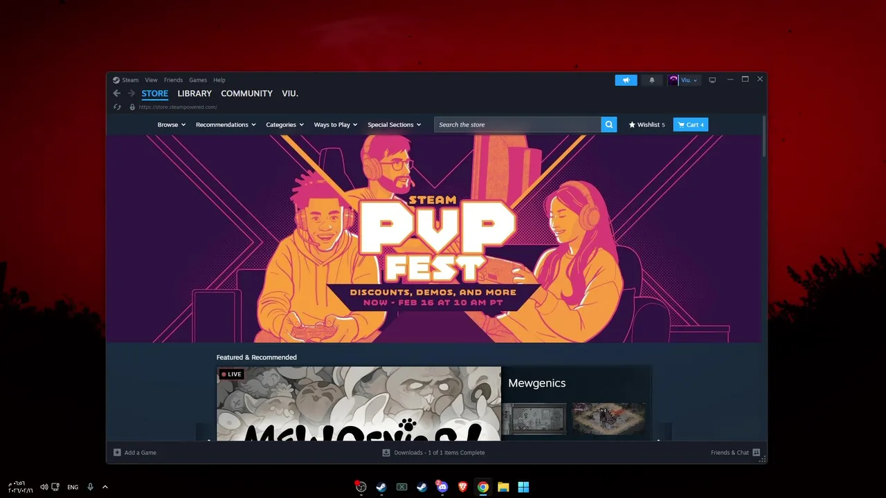
Task: Open Wishlist 5 link
Action: [647, 124]
